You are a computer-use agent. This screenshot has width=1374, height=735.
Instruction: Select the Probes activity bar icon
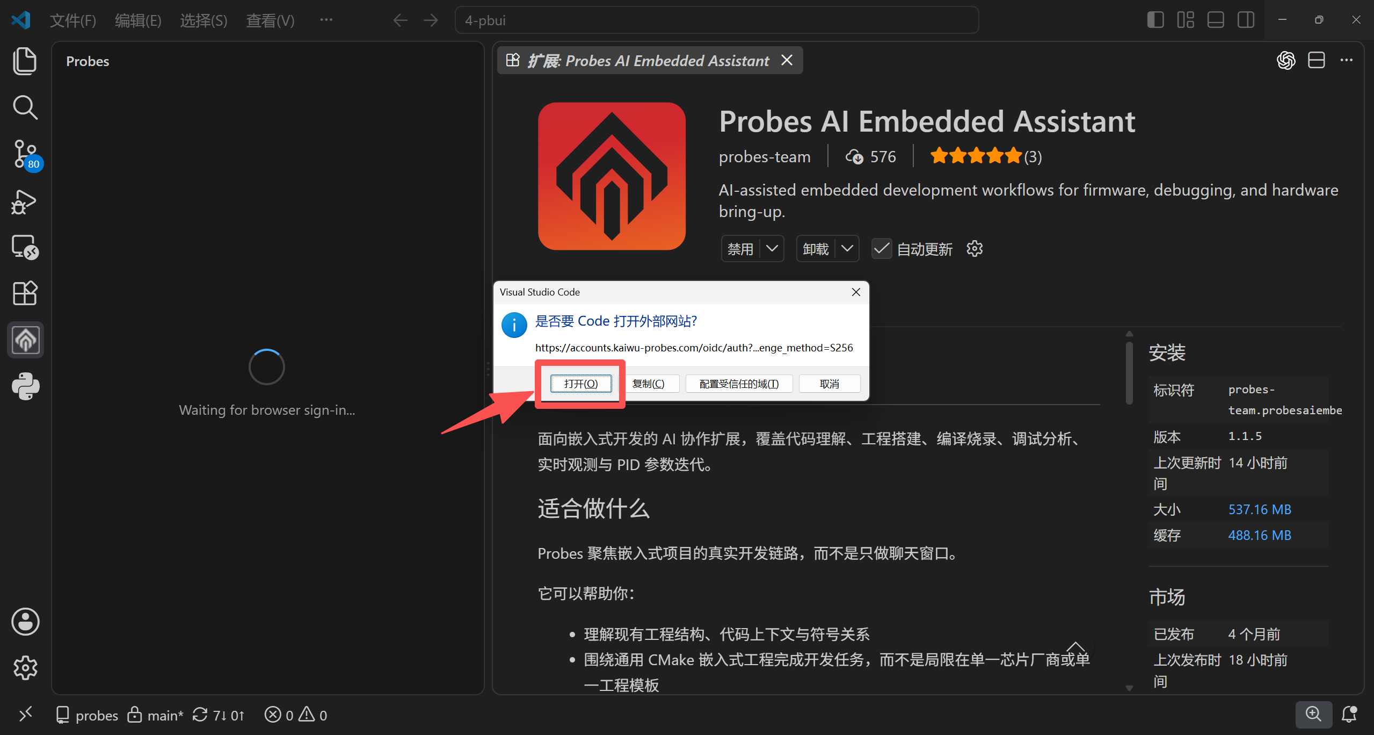pyautogui.click(x=25, y=340)
